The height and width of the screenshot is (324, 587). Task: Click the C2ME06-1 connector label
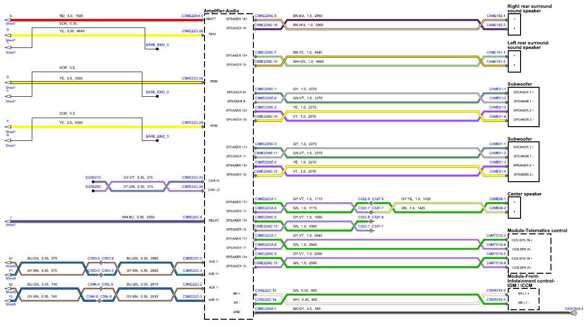tap(497, 199)
